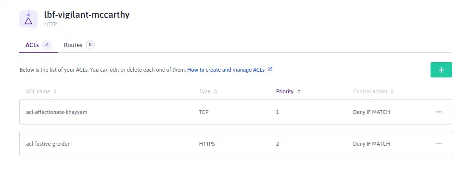Sort by Type arrows icon
This screenshot has height=176, width=470.
click(215, 92)
